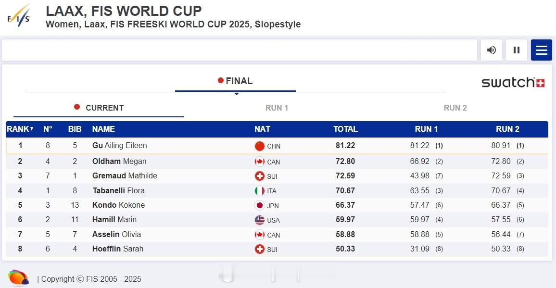Pause live updates with pause button

click(x=516, y=50)
